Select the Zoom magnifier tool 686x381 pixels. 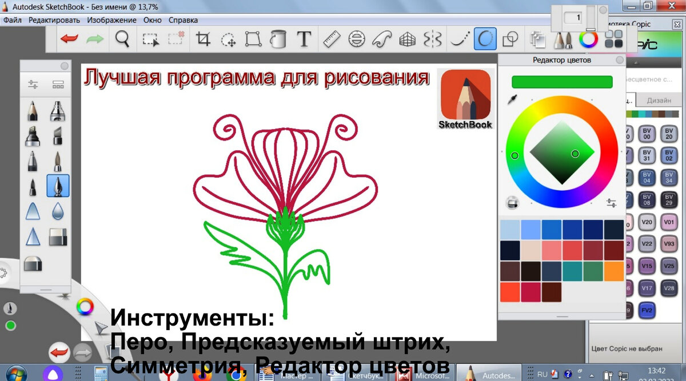pyautogui.click(x=121, y=39)
